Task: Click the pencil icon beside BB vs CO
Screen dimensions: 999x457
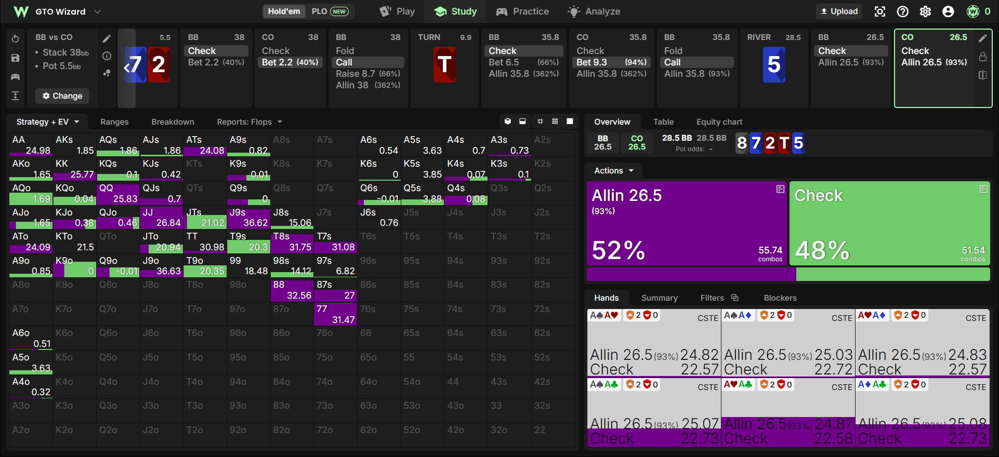Action: 107,38
